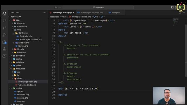Go forward using the right arrow
Viewport: 187px width, 105px height.
pyautogui.click(x=60, y=7)
